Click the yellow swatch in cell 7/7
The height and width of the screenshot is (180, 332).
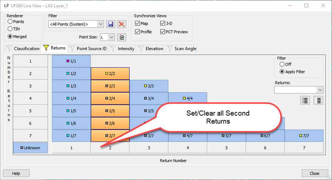[x=301, y=135]
